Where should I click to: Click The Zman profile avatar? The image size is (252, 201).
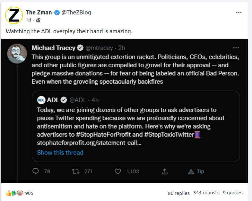(x=14, y=15)
